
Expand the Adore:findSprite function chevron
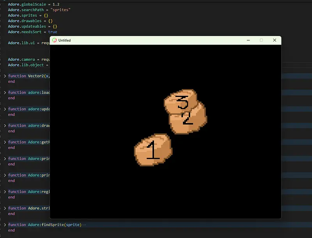[5, 225]
